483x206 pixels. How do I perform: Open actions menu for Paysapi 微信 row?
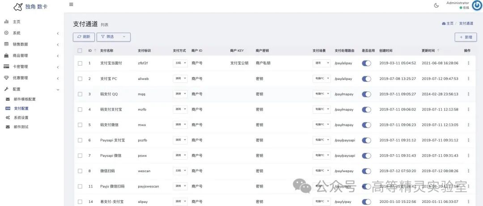coord(469,155)
